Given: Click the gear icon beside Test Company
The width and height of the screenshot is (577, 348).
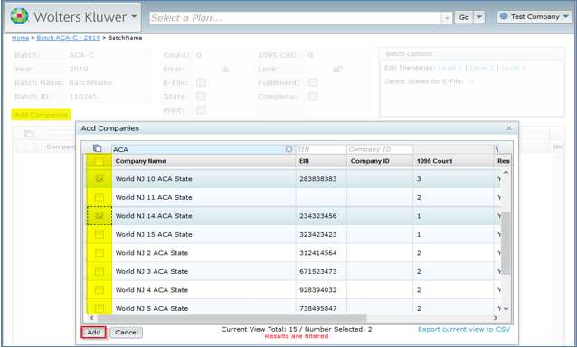Looking at the screenshot, I should pos(504,16).
